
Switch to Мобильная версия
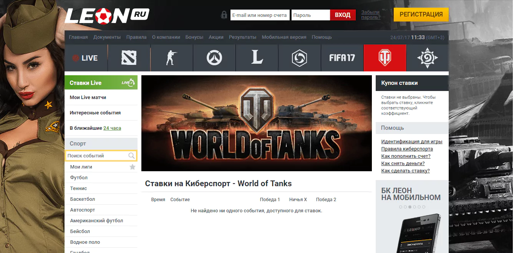[x=284, y=37]
